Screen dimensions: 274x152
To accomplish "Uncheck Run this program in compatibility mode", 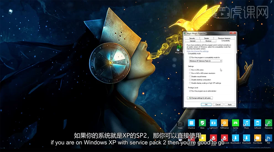I will click(190, 57).
